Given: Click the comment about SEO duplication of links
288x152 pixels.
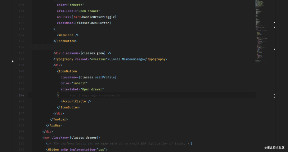Looking at the screenshot, I should coord(119,144).
